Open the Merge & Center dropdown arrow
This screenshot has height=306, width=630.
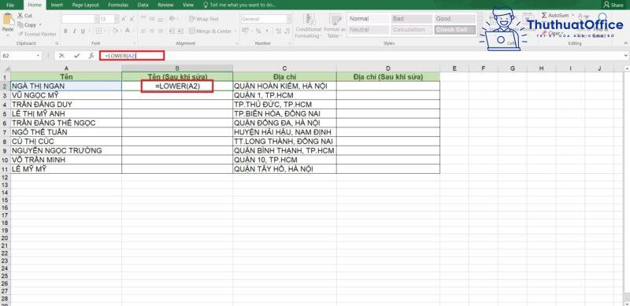coord(235,31)
